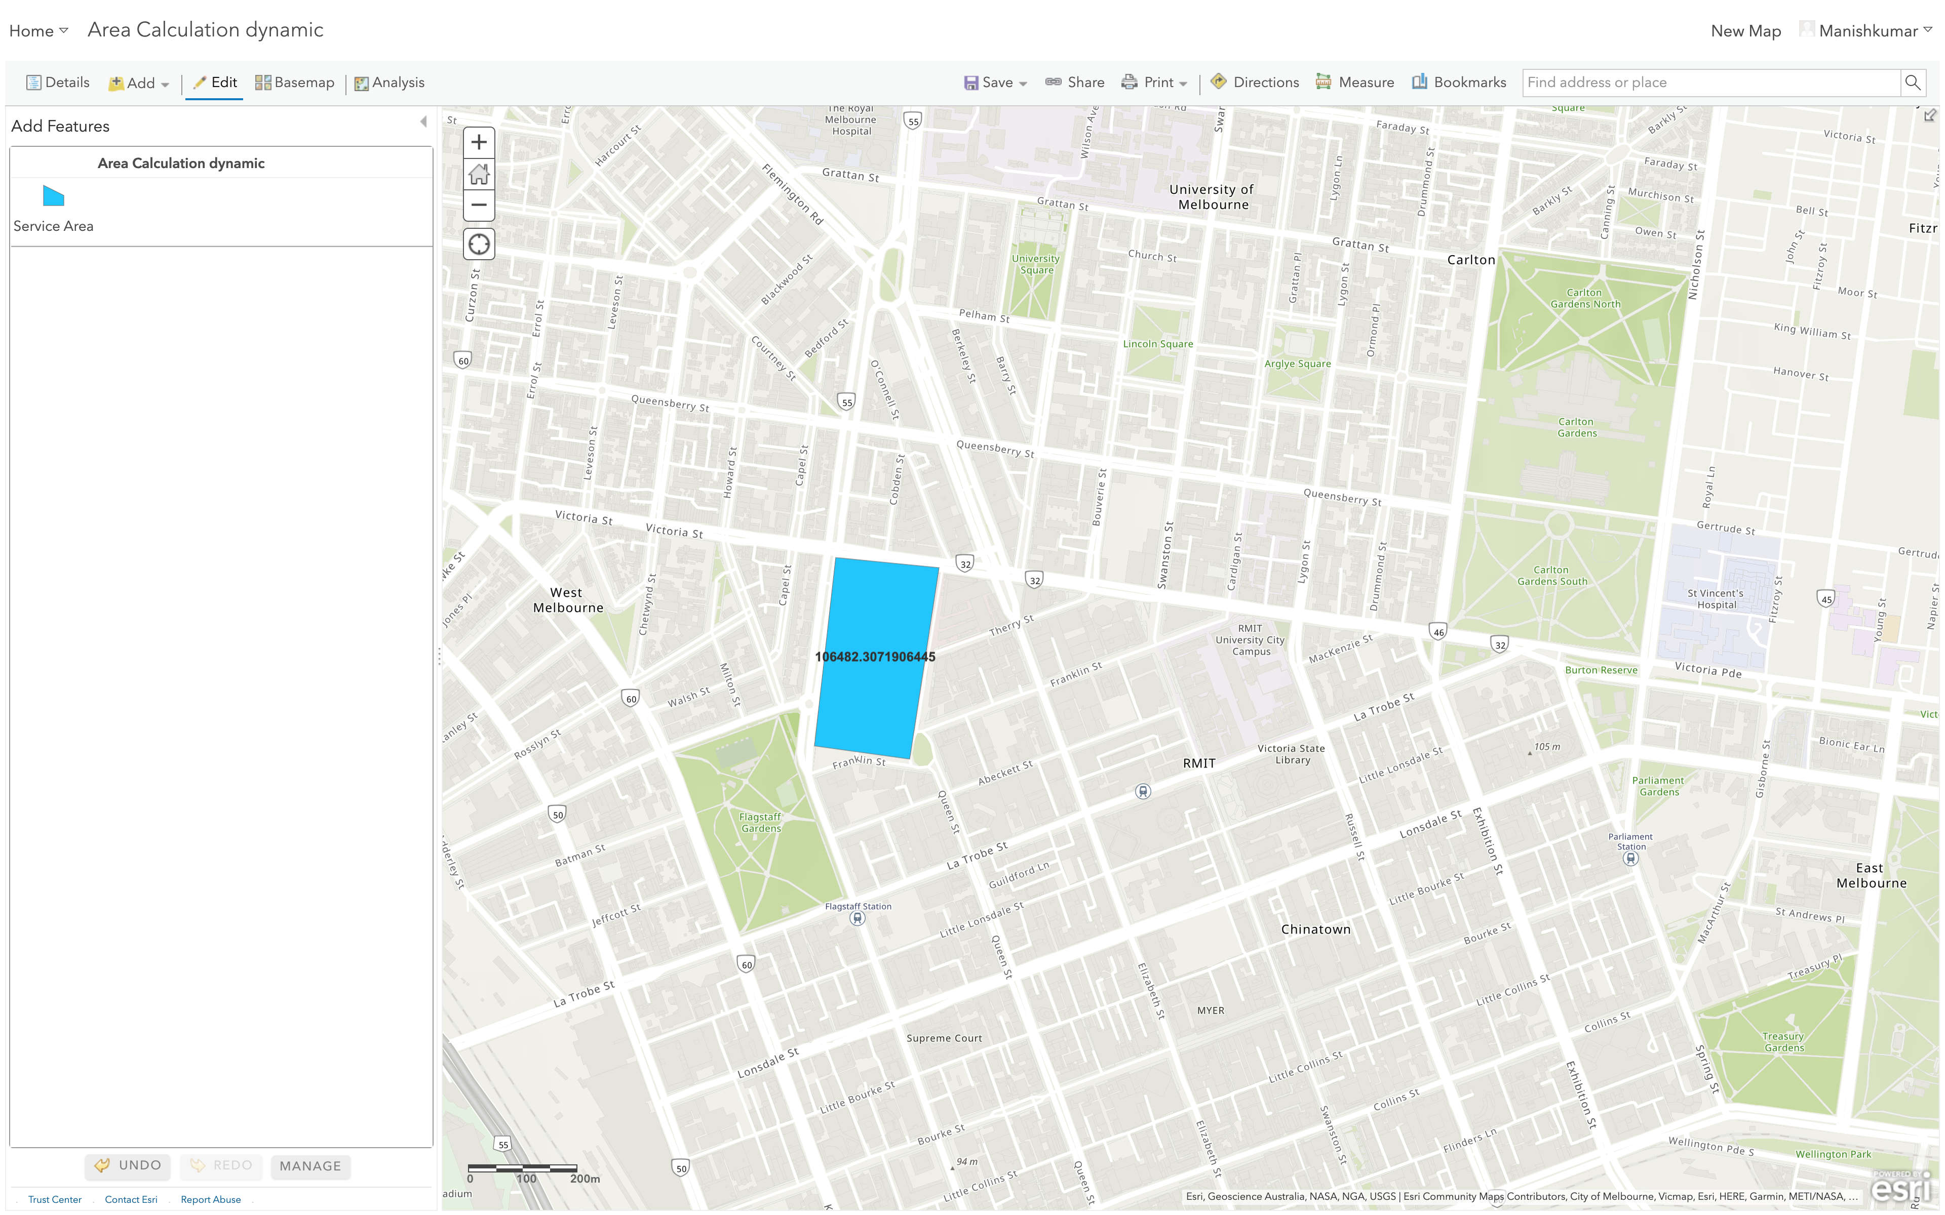The width and height of the screenshot is (1945, 1215).
Task: Find my location on map
Action: point(479,245)
